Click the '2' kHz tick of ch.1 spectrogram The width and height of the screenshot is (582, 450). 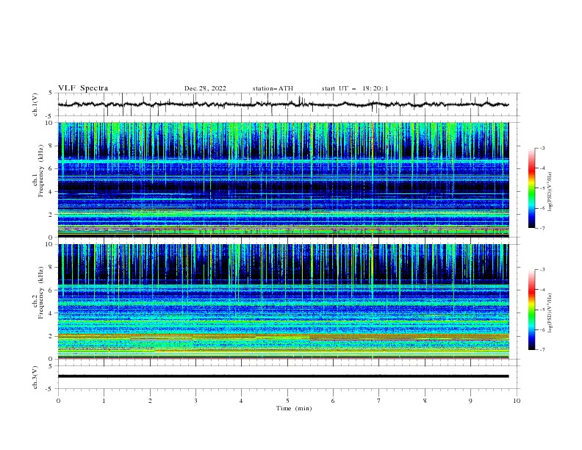click(x=51, y=214)
